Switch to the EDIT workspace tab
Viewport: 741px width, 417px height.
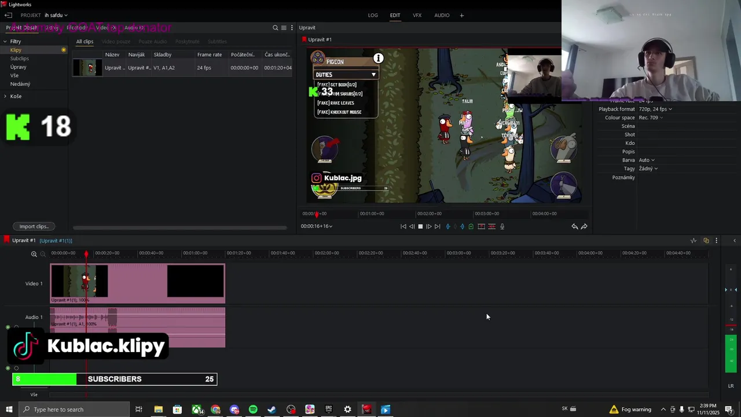click(395, 15)
